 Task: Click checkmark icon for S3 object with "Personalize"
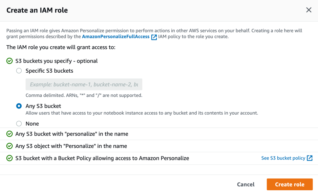[x=9, y=146]
